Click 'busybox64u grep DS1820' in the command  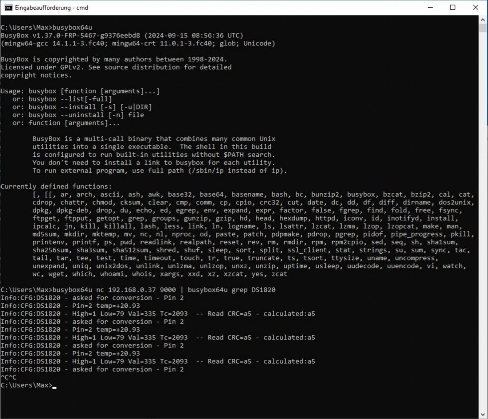pyautogui.click(x=231, y=290)
